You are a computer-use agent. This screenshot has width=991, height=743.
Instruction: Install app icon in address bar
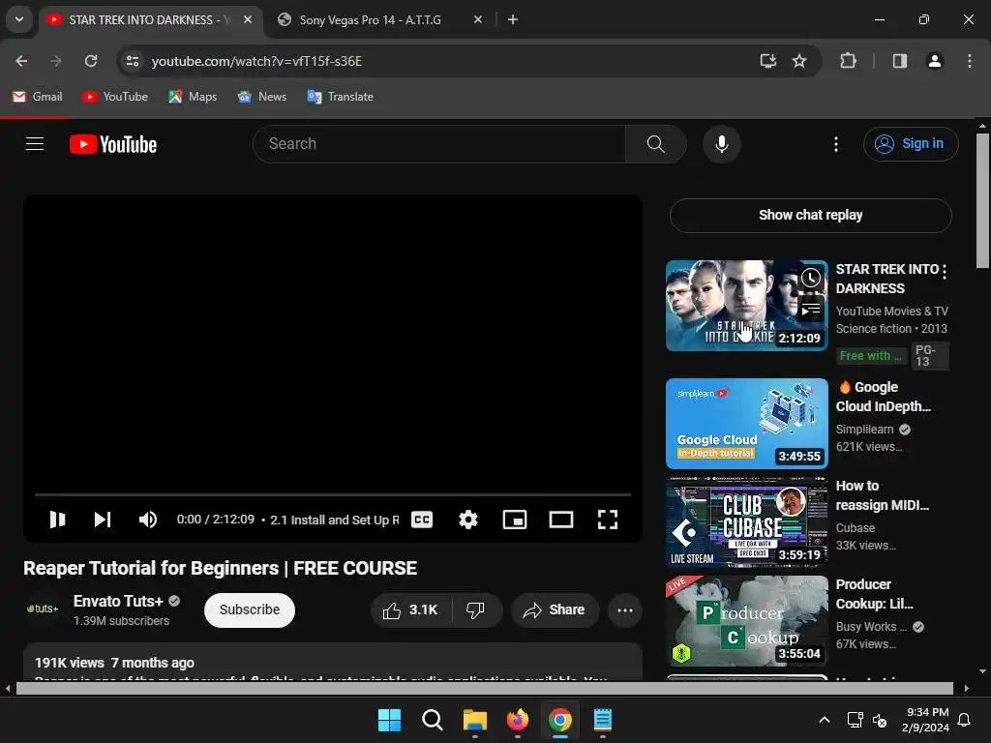pyautogui.click(x=767, y=61)
